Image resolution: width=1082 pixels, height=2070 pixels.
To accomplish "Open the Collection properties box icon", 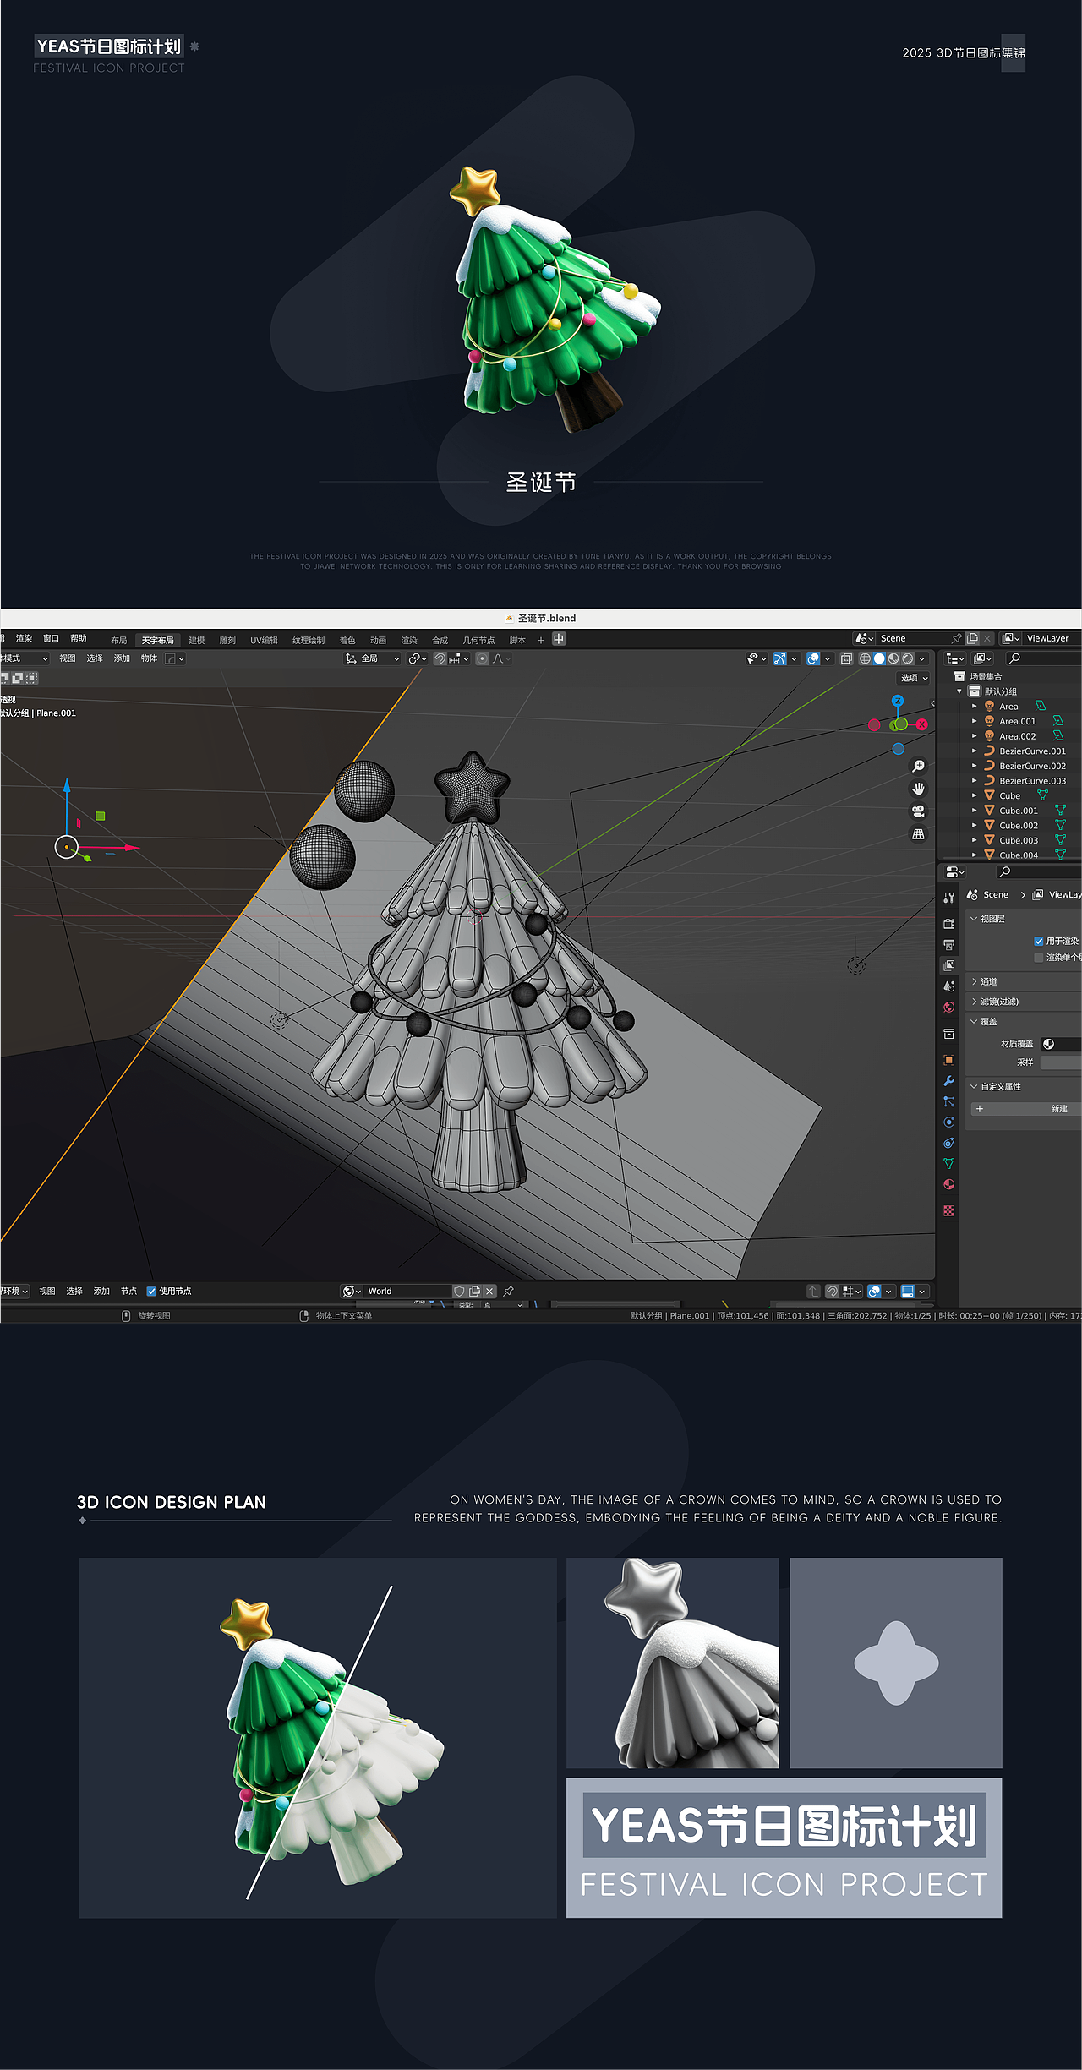I will coord(949,1034).
